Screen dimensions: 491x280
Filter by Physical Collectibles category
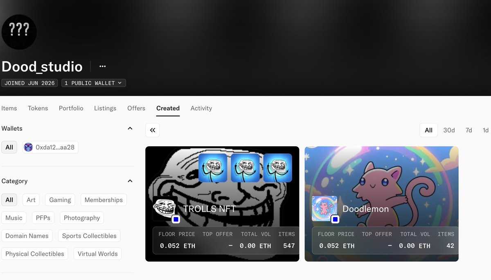(35, 254)
